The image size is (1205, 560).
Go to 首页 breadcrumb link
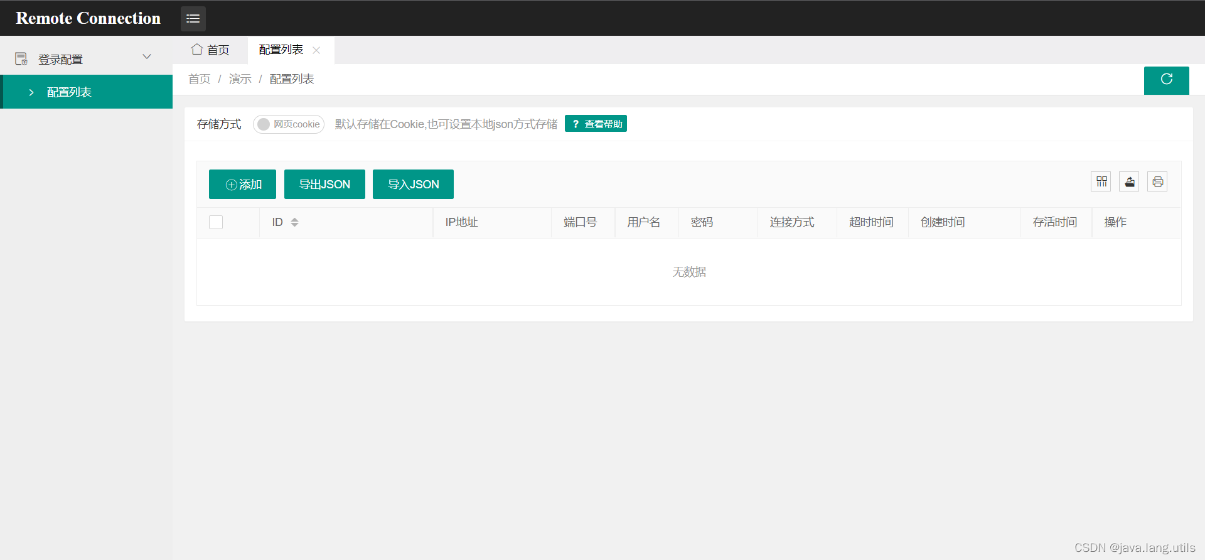[x=200, y=79]
